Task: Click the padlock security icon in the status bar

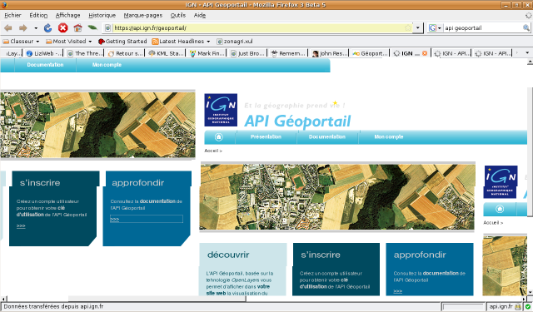Action: (x=518, y=306)
